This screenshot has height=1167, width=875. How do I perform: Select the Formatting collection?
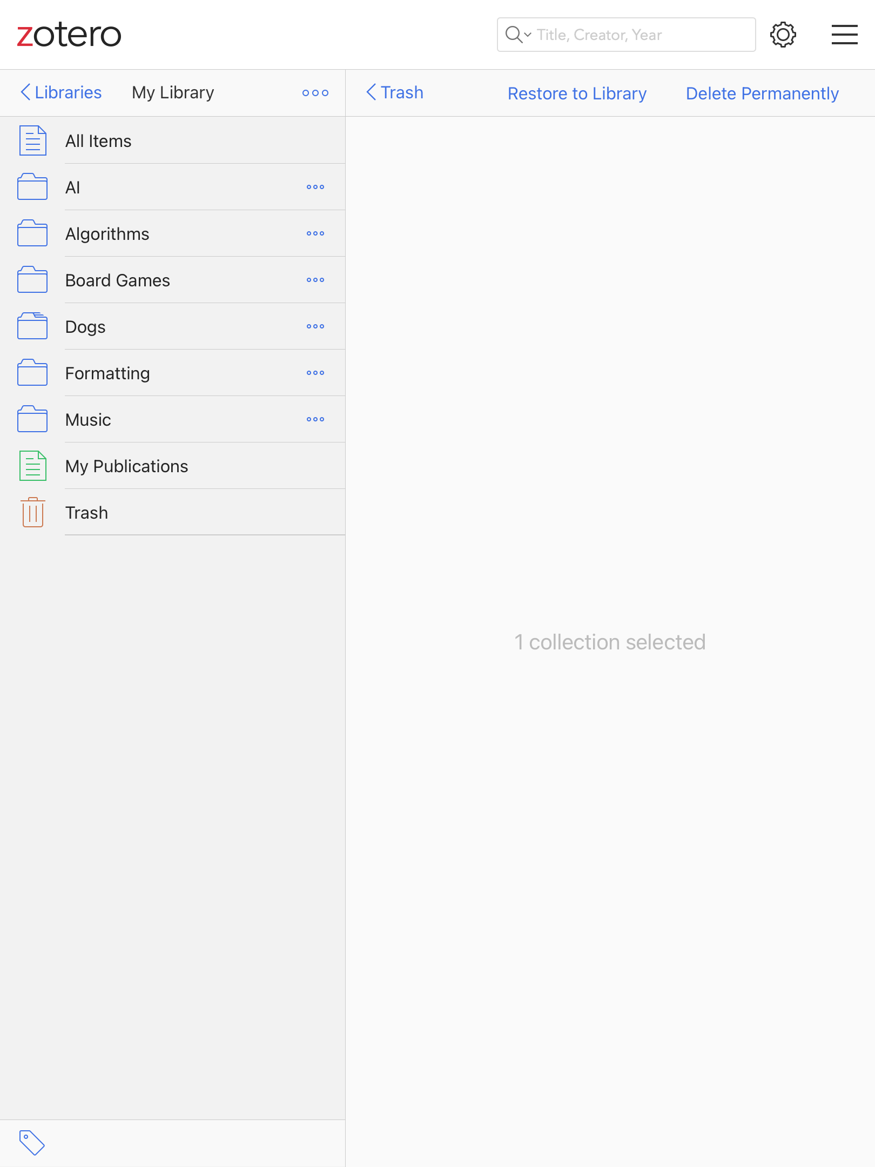click(x=107, y=373)
